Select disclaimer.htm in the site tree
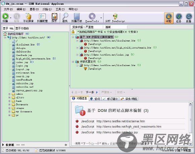This screenshot has height=154, width=195. (x=25, y=44)
